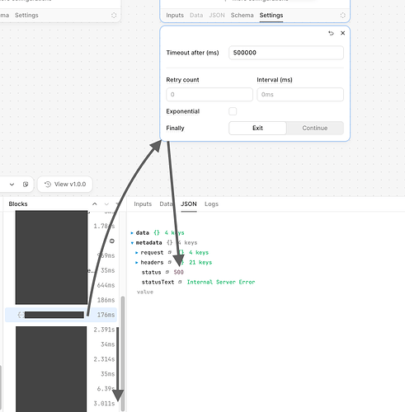Open Data tab in bottom panel

166,204
